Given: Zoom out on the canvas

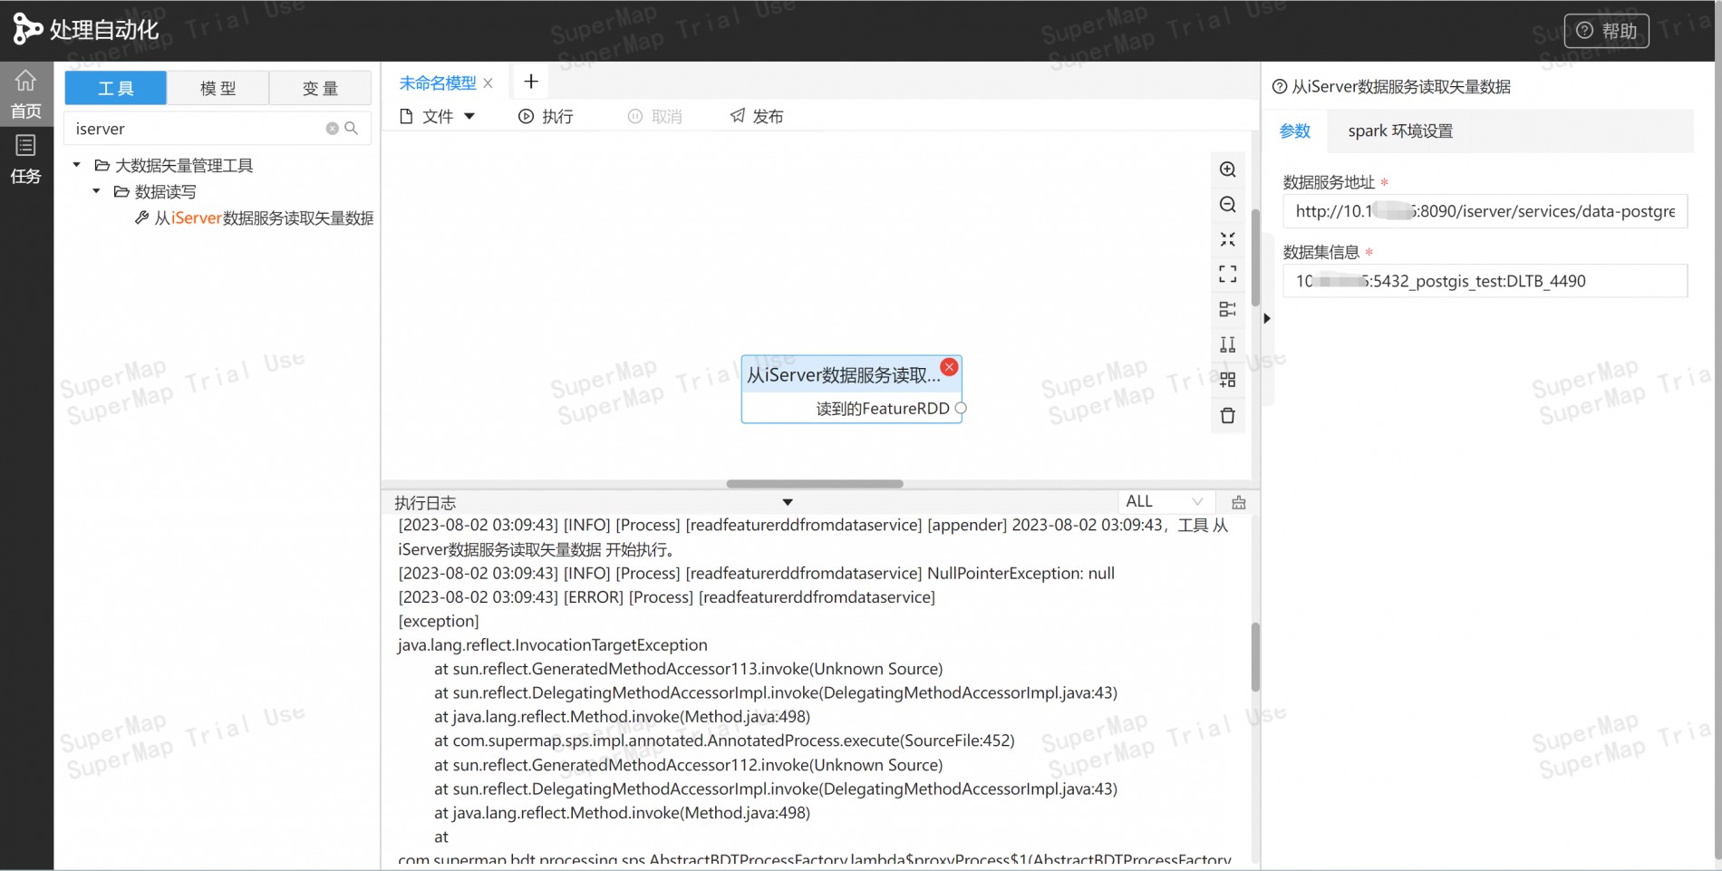Looking at the screenshot, I should tap(1228, 205).
